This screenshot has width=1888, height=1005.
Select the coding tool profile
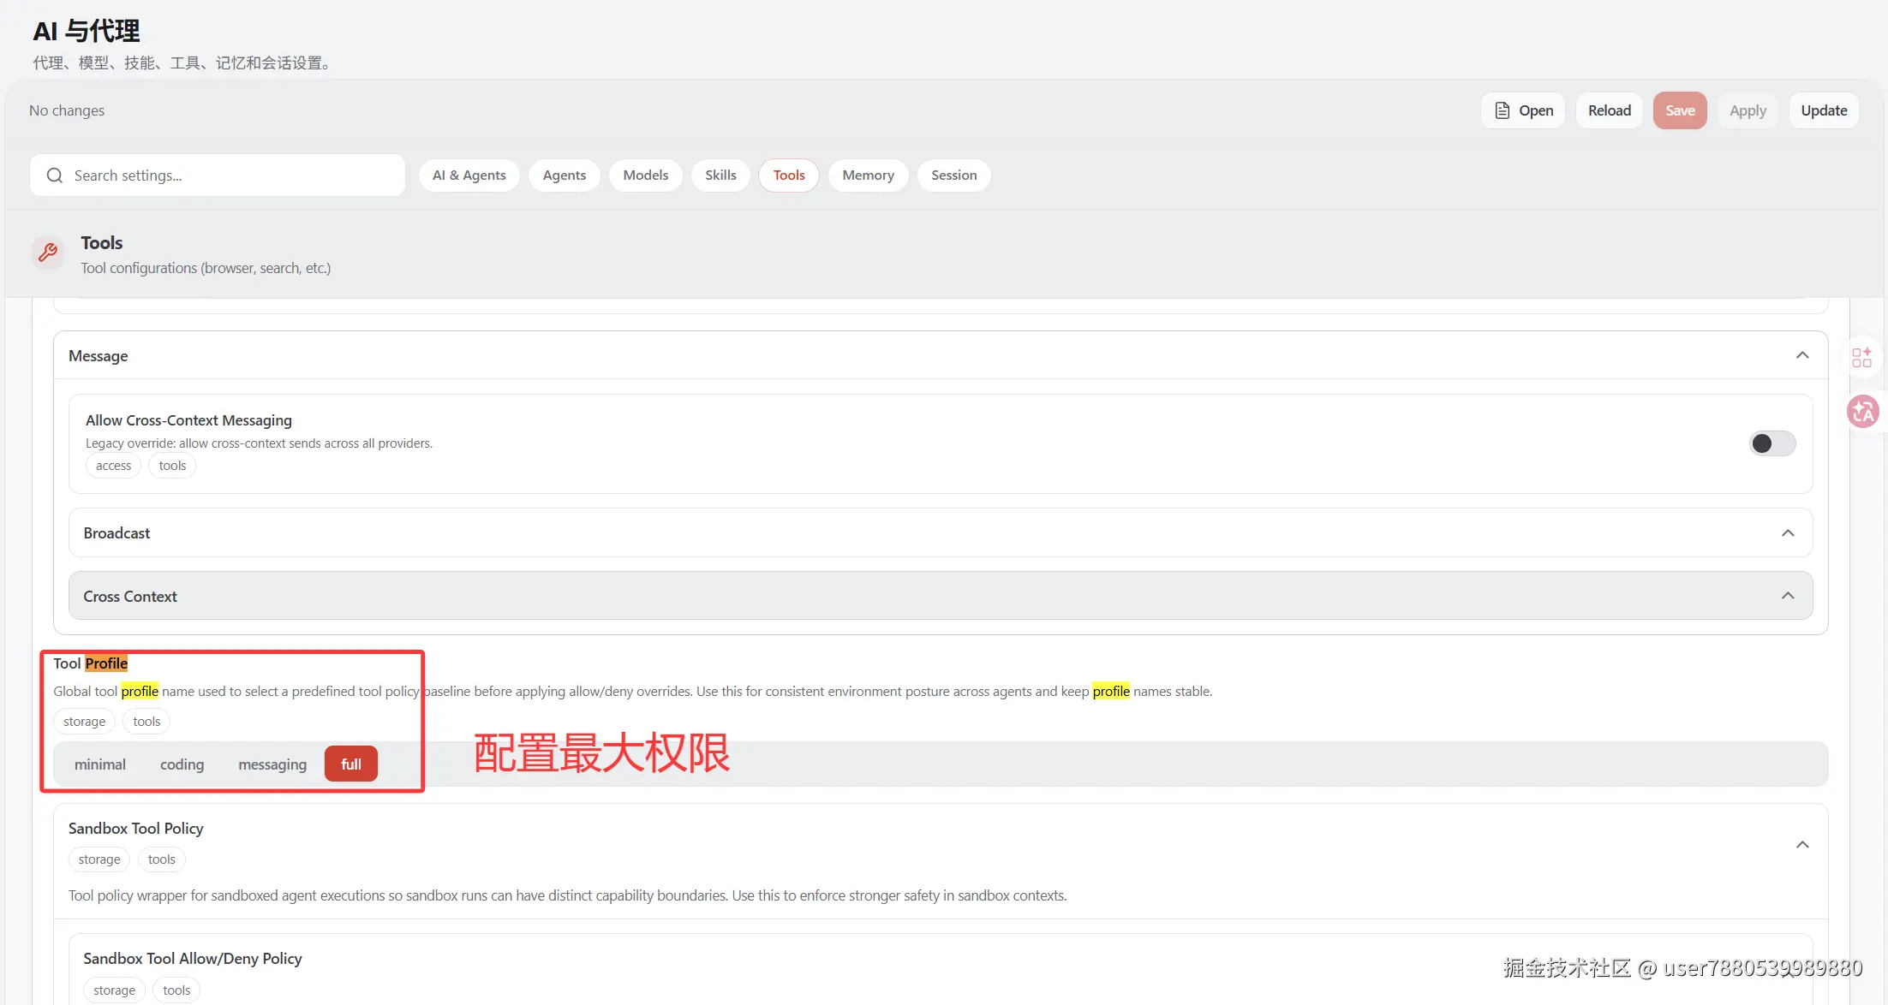(x=182, y=764)
